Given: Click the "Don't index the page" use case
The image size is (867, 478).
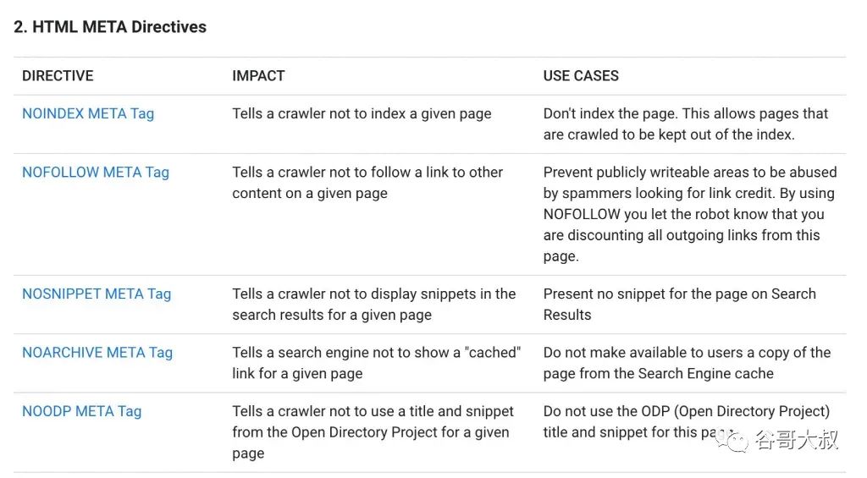Looking at the screenshot, I should point(686,124).
